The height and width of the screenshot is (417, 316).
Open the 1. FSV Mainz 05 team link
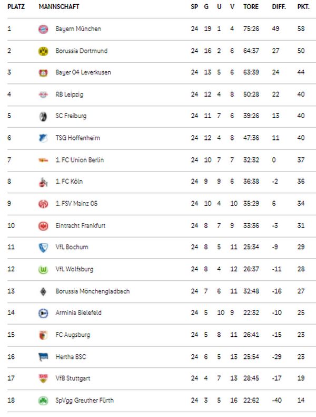[x=76, y=204]
